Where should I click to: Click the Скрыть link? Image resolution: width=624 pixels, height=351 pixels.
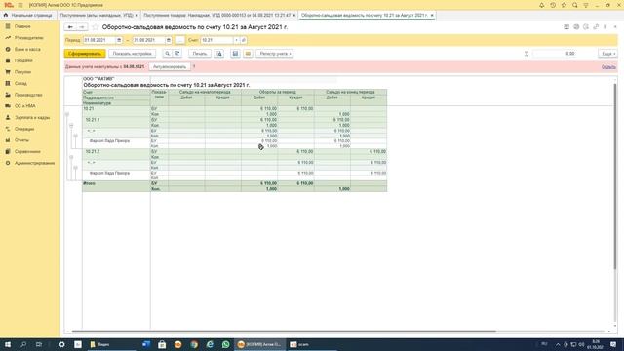click(x=608, y=67)
